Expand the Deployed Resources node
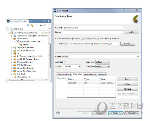150x121 pixels. (x=12, y=48)
